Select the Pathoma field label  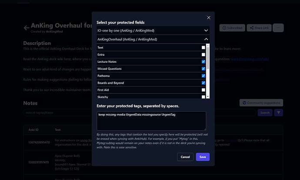point(103,76)
